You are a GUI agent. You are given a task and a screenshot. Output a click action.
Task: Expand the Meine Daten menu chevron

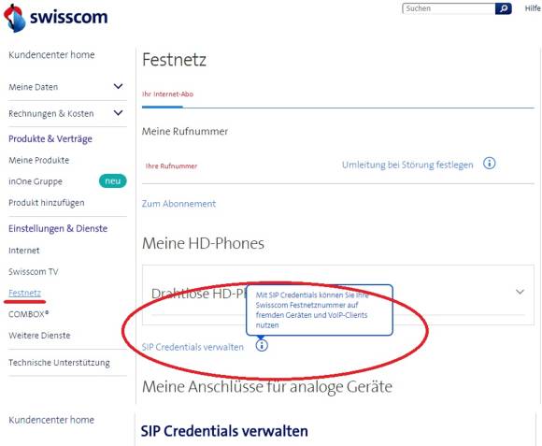(119, 86)
